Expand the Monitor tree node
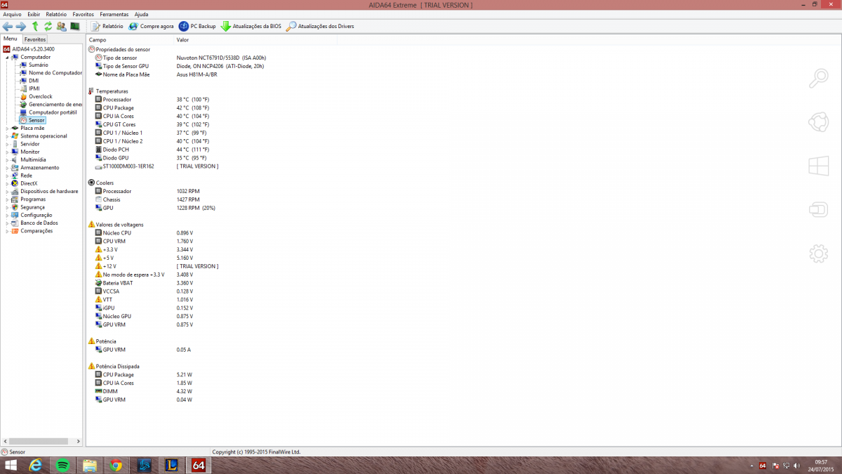 click(x=7, y=152)
